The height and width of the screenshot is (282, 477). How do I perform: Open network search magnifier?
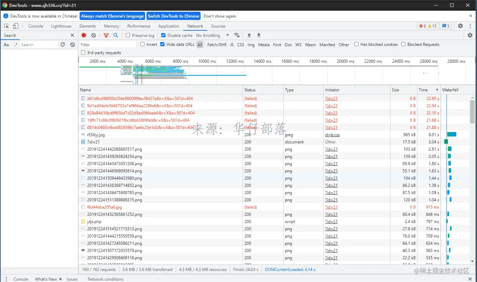pyautogui.click(x=116, y=35)
